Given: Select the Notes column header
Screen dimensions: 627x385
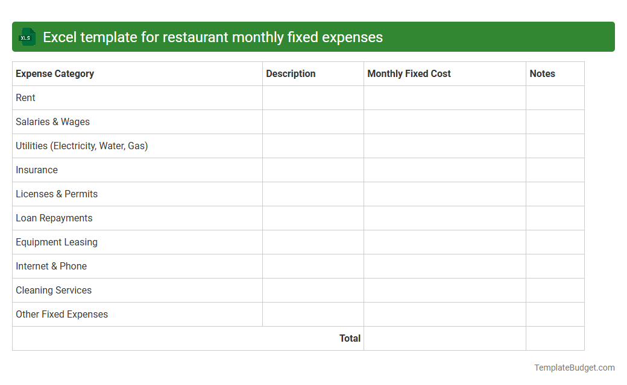Looking at the screenshot, I should click(542, 73).
